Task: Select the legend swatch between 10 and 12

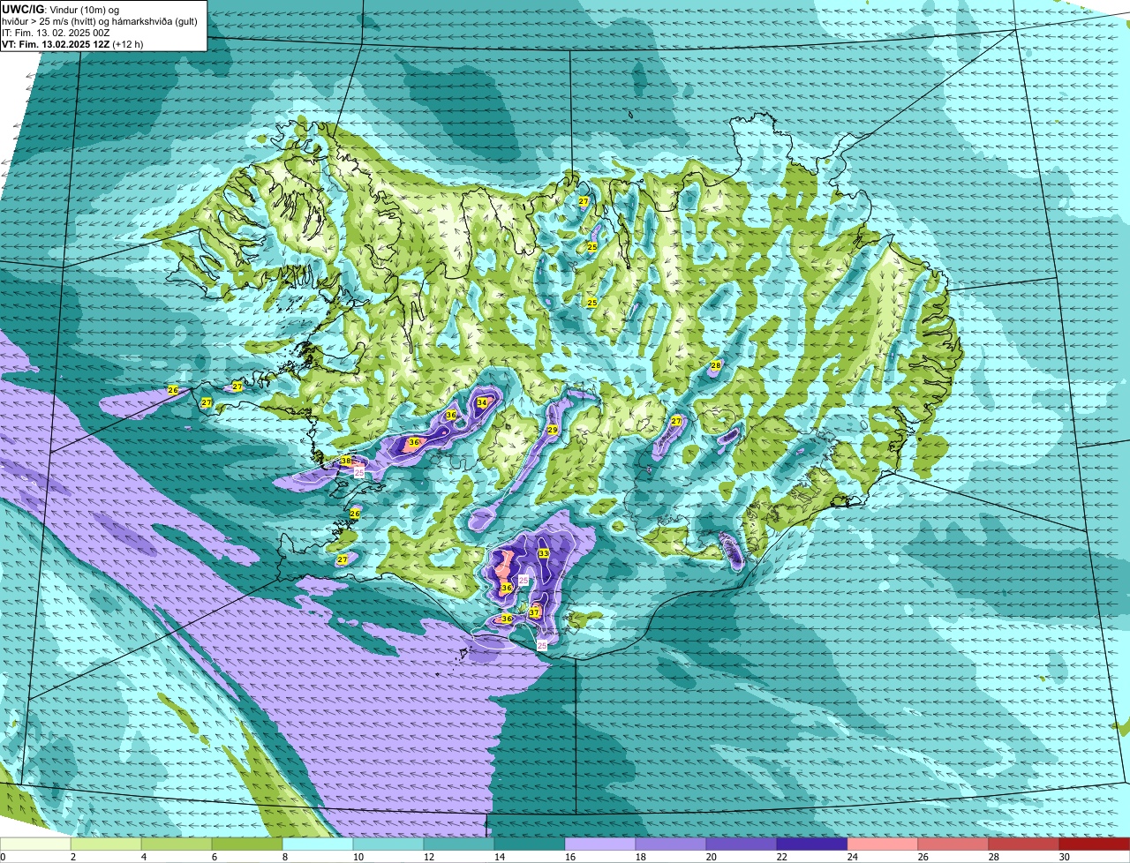Action: pyautogui.click(x=388, y=844)
